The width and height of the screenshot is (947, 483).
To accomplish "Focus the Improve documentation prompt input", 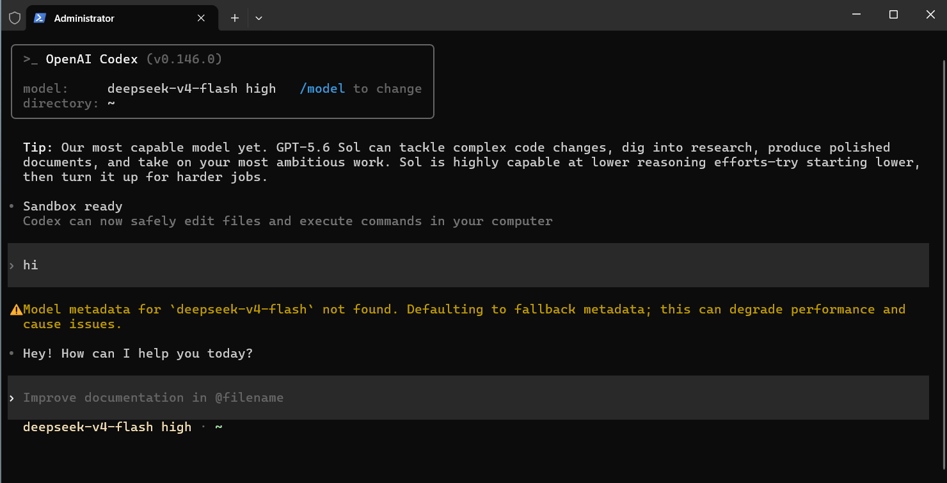I will 468,398.
